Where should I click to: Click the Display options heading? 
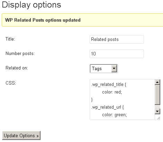(31, 5)
